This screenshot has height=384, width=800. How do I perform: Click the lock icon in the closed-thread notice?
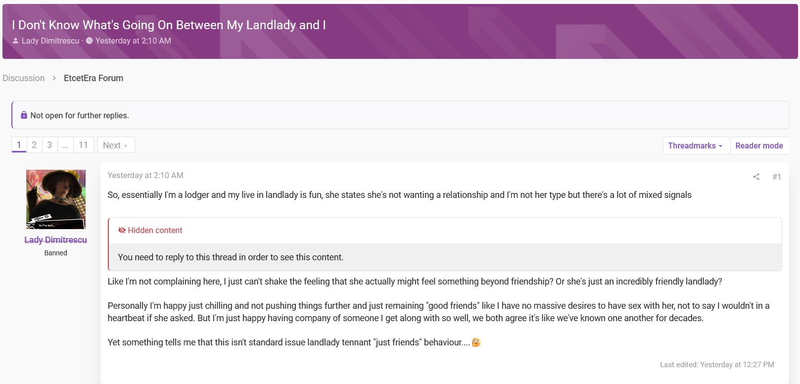[x=24, y=115]
